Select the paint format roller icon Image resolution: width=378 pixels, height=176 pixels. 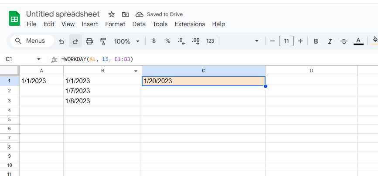click(103, 41)
